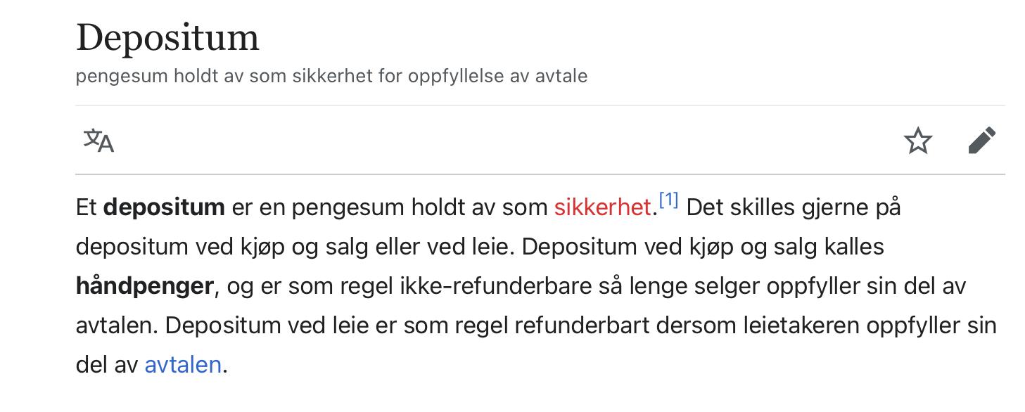Click "Et" at the paragraph start

(87, 207)
